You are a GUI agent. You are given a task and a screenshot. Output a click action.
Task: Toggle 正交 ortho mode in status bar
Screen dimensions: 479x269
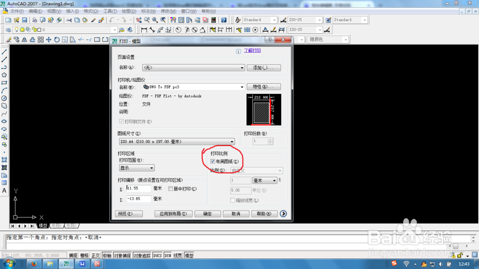96,256
